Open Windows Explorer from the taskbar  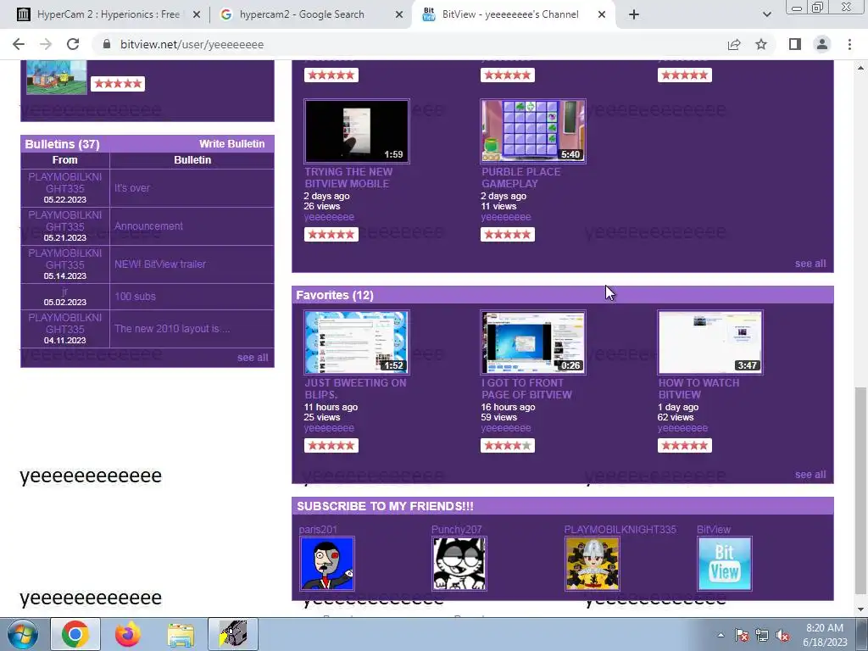pos(181,634)
